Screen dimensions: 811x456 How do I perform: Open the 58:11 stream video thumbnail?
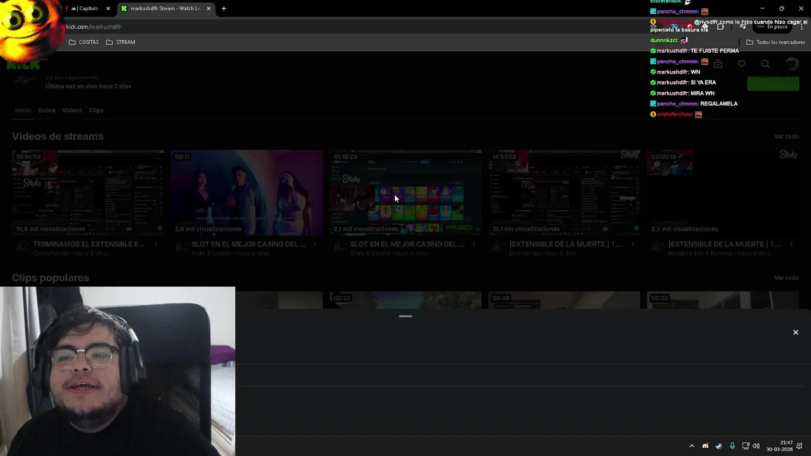[246, 193]
